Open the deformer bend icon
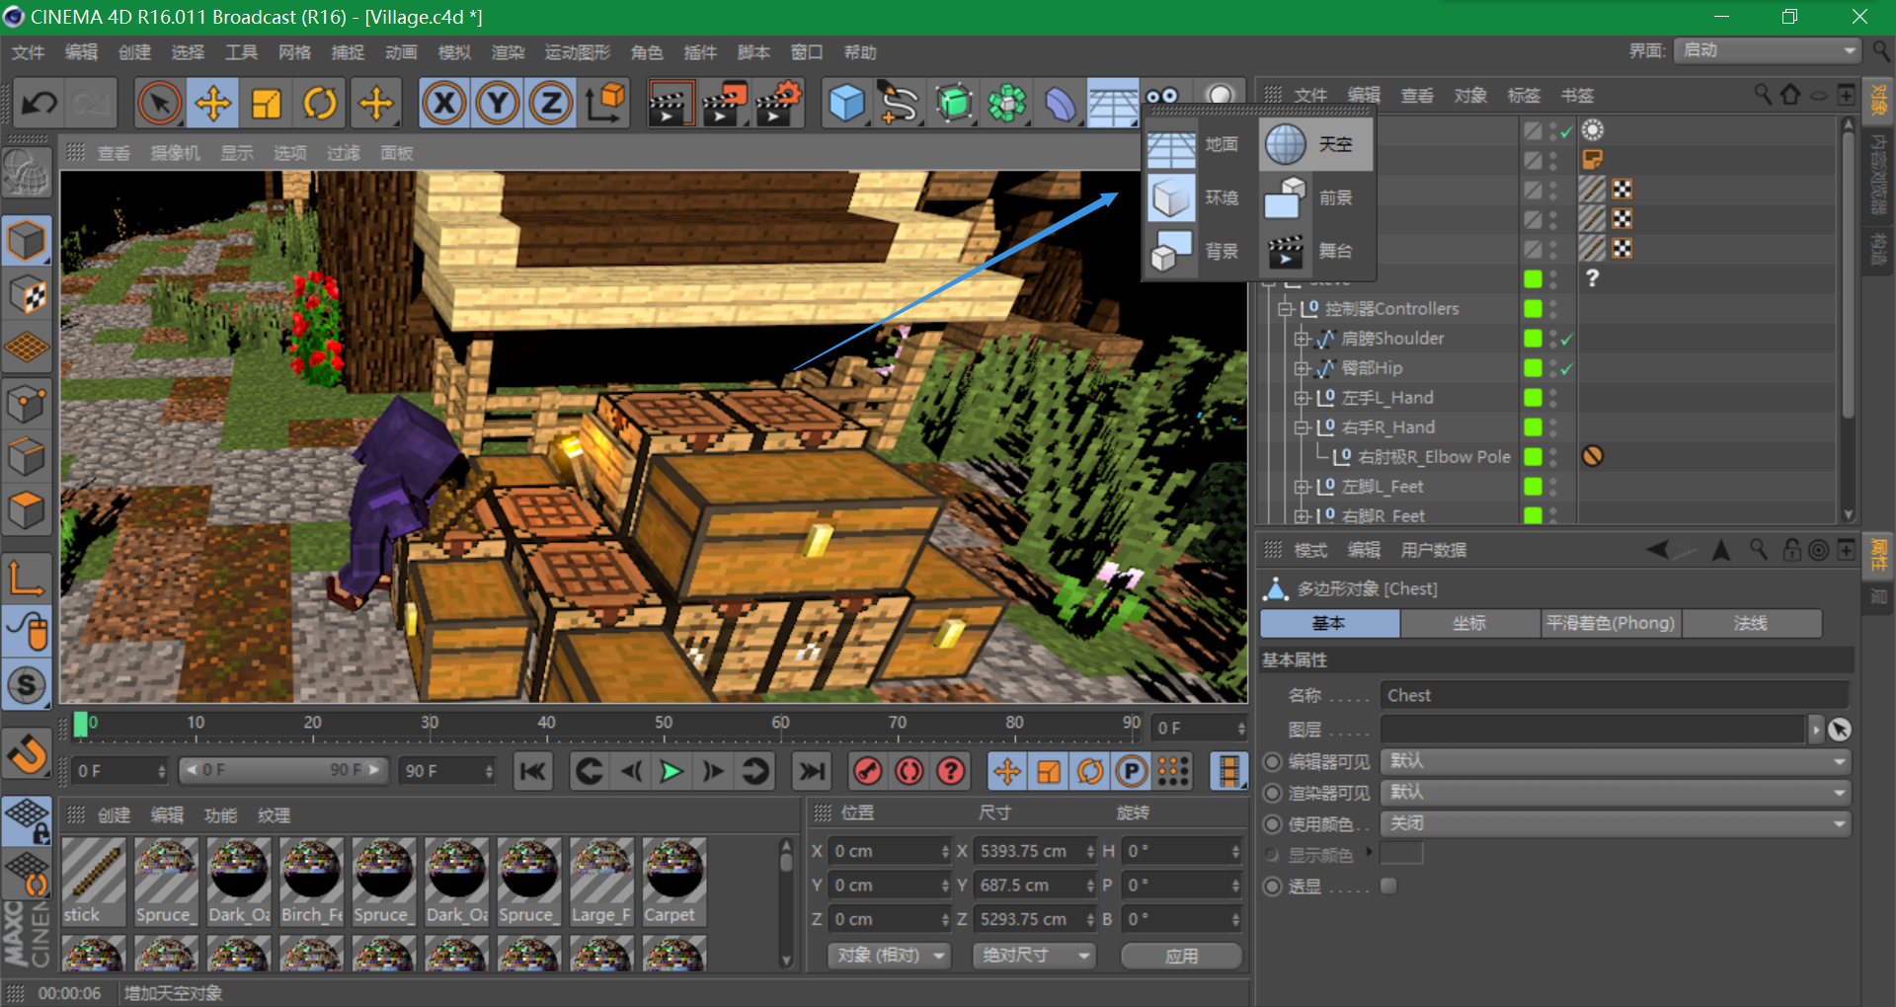Screen dimensions: 1896x1007 point(1060,103)
